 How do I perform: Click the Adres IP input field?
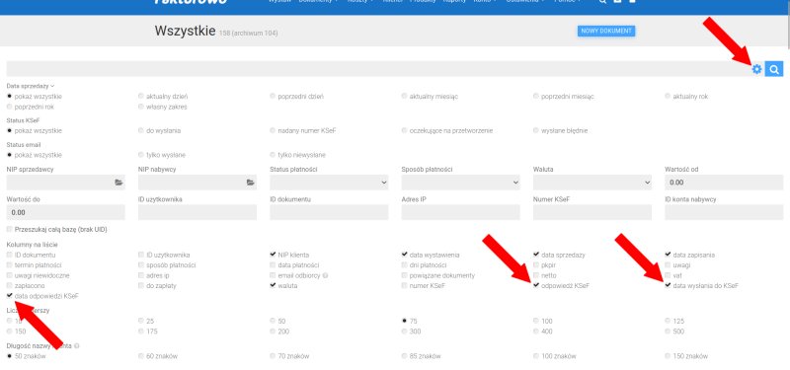coord(460,212)
